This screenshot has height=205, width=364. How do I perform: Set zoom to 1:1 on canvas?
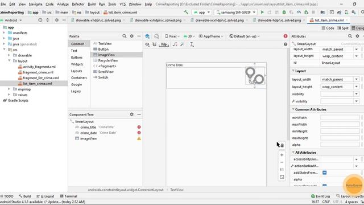coord(282,170)
